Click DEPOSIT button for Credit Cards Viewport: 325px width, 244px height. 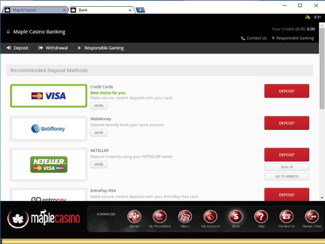click(286, 91)
